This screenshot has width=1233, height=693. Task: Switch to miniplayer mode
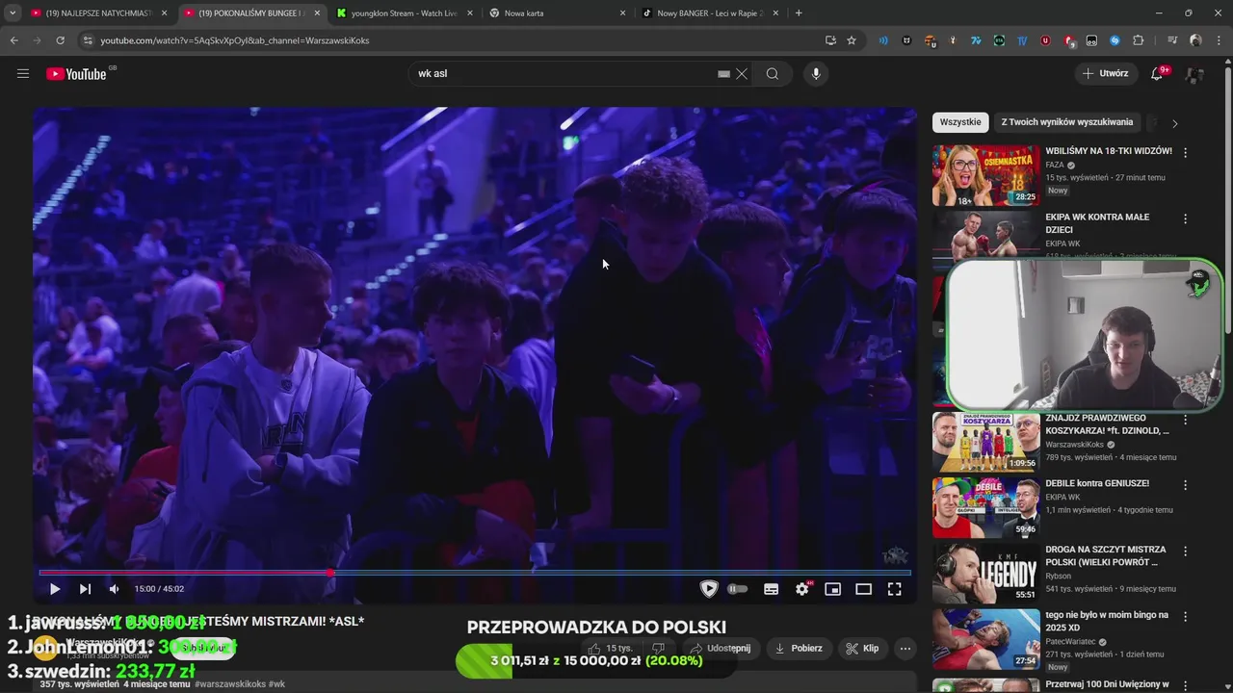(x=832, y=589)
